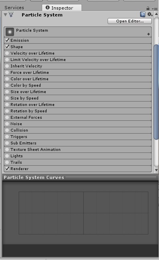Enable the Size by Speed checkbox
The image size is (159, 260).
pyautogui.click(x=7, y=98)
